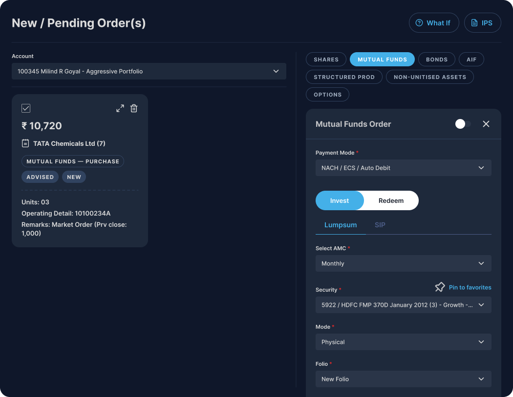Expand the Security dropdown
The width and height of the screenshot is (513, 397).
pyautogui.click(x=403, y=305)
